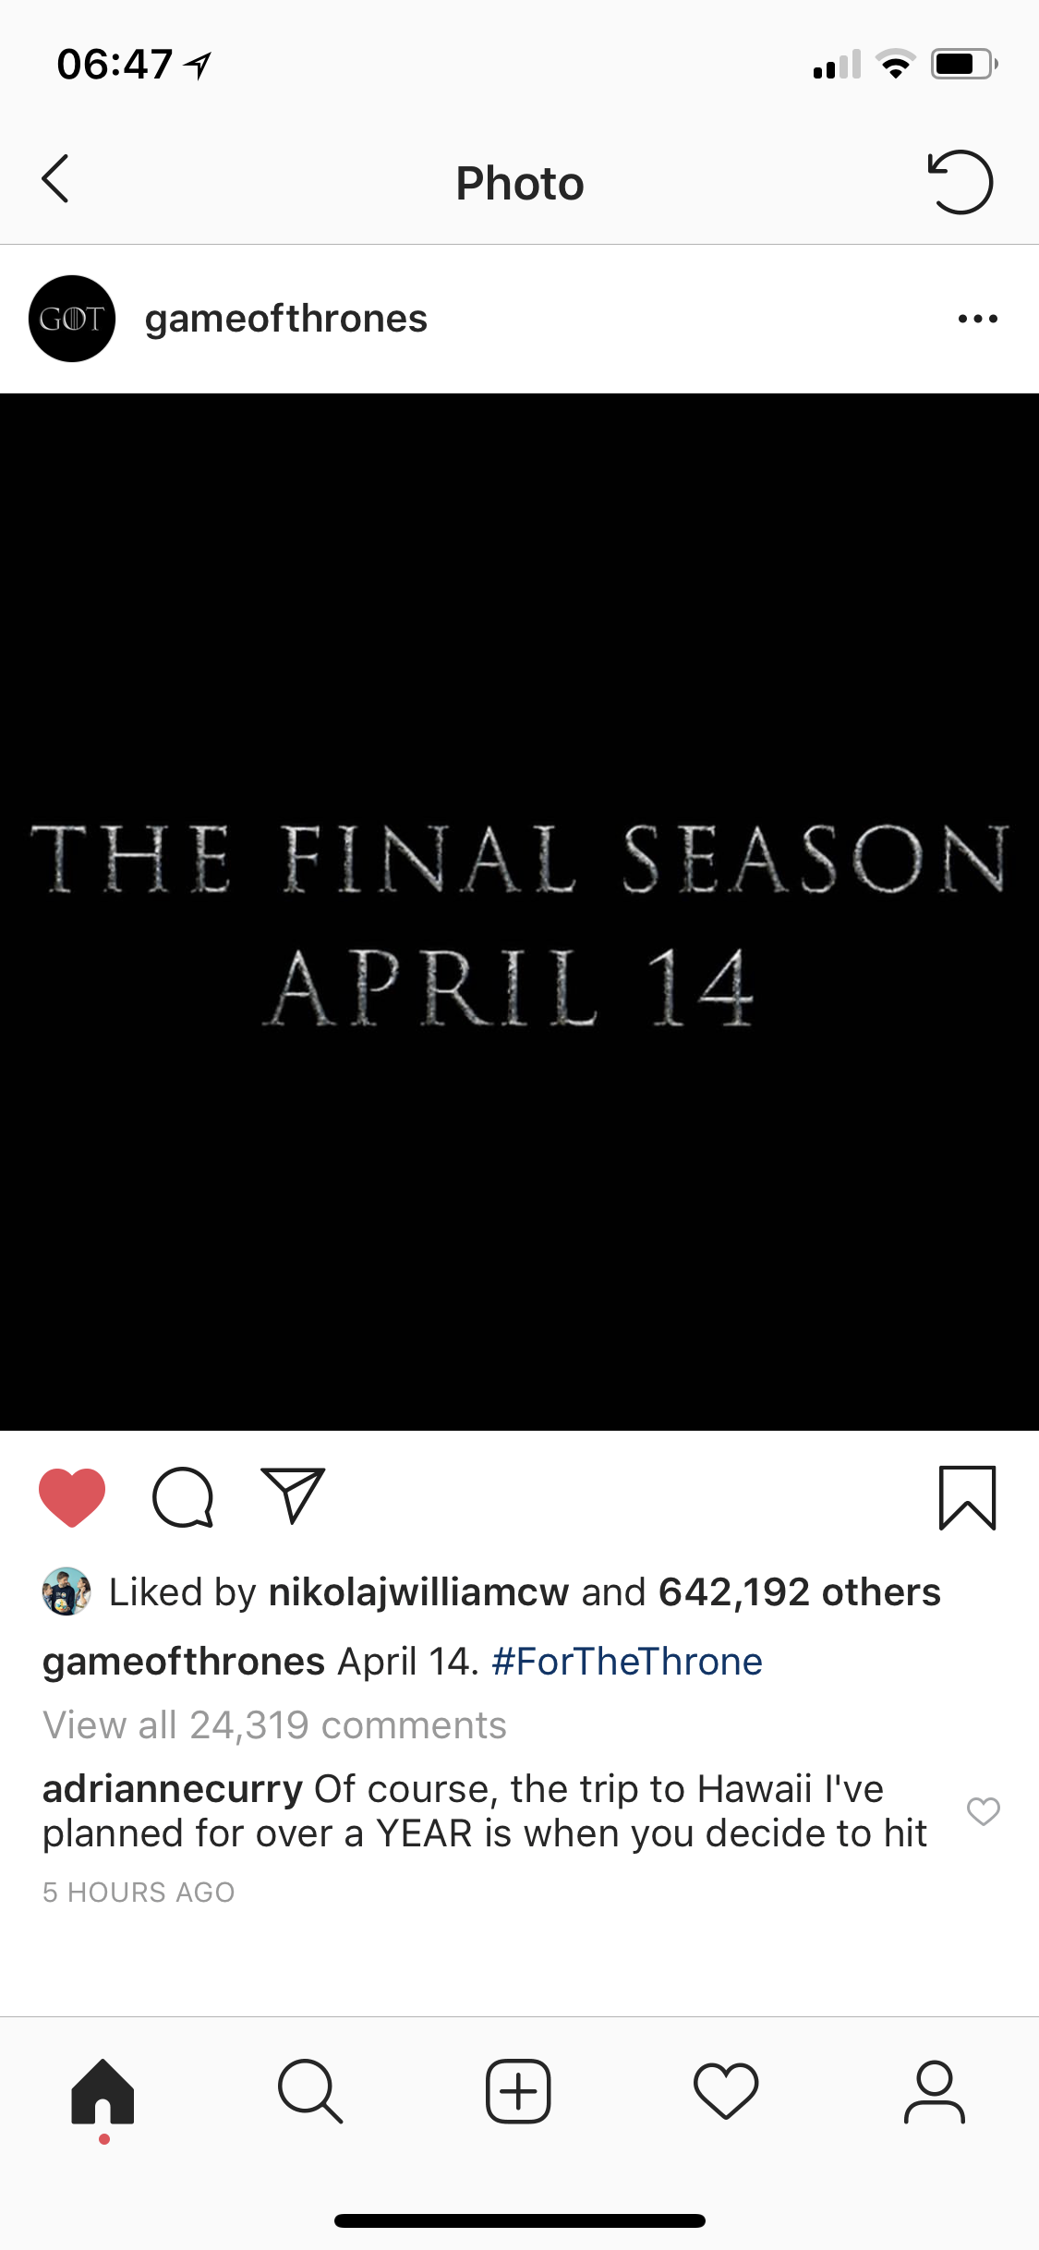The width and height of the screenshot is (1039, 2250).
Task: Open the Profile tab person icon
Action: [935, 2092]
